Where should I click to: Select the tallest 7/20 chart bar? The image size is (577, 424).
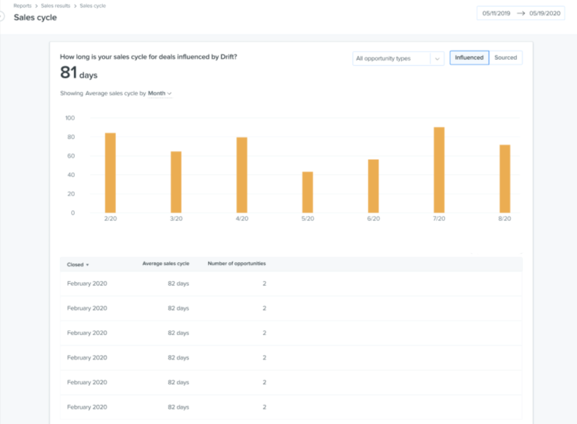[439, 170]
